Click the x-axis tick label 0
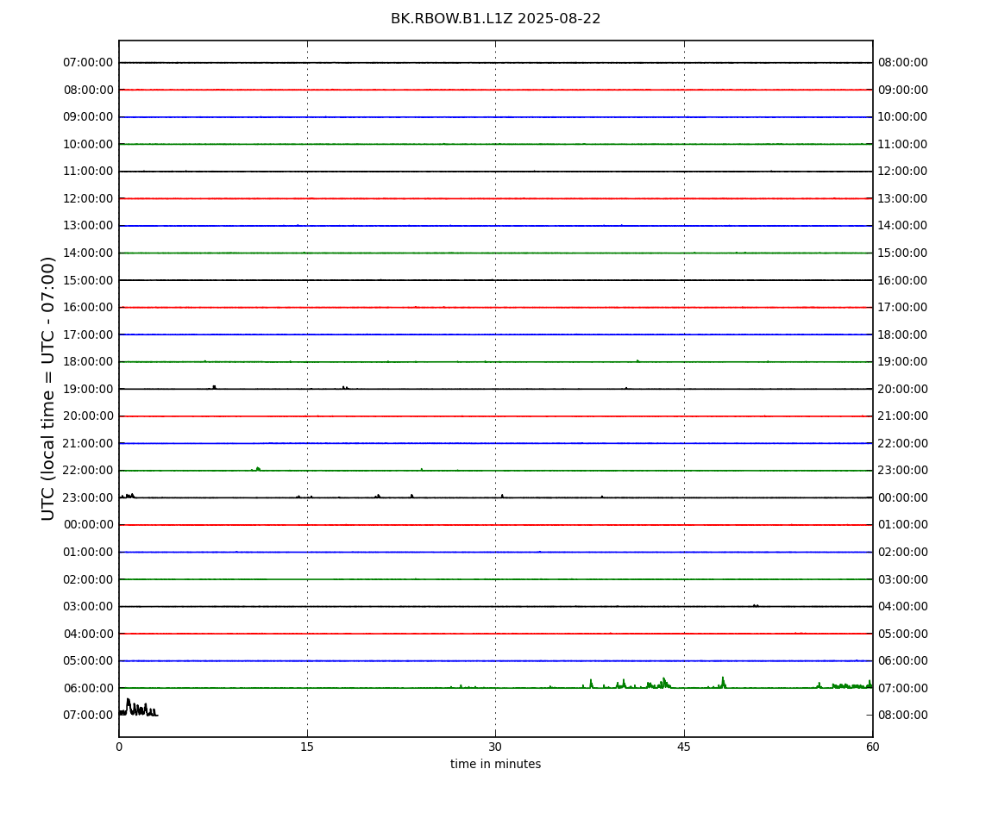992x819 pixels. point(119,747)
